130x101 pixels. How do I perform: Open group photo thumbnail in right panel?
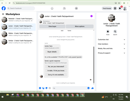tap(112, 18)
